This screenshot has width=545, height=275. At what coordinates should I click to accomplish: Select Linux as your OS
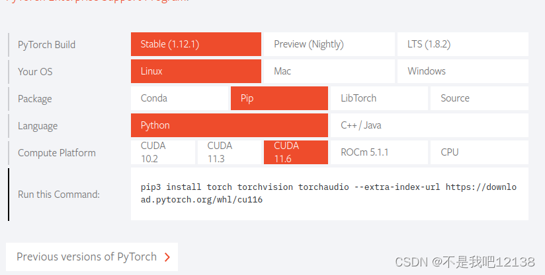[x=196, y=71]
